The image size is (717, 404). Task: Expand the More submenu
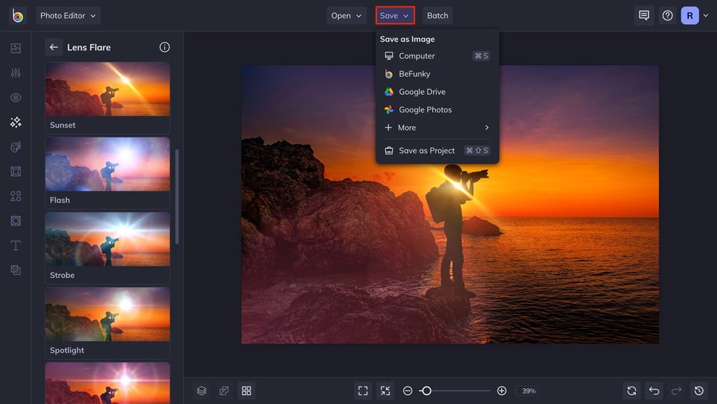tap(437, 128)
